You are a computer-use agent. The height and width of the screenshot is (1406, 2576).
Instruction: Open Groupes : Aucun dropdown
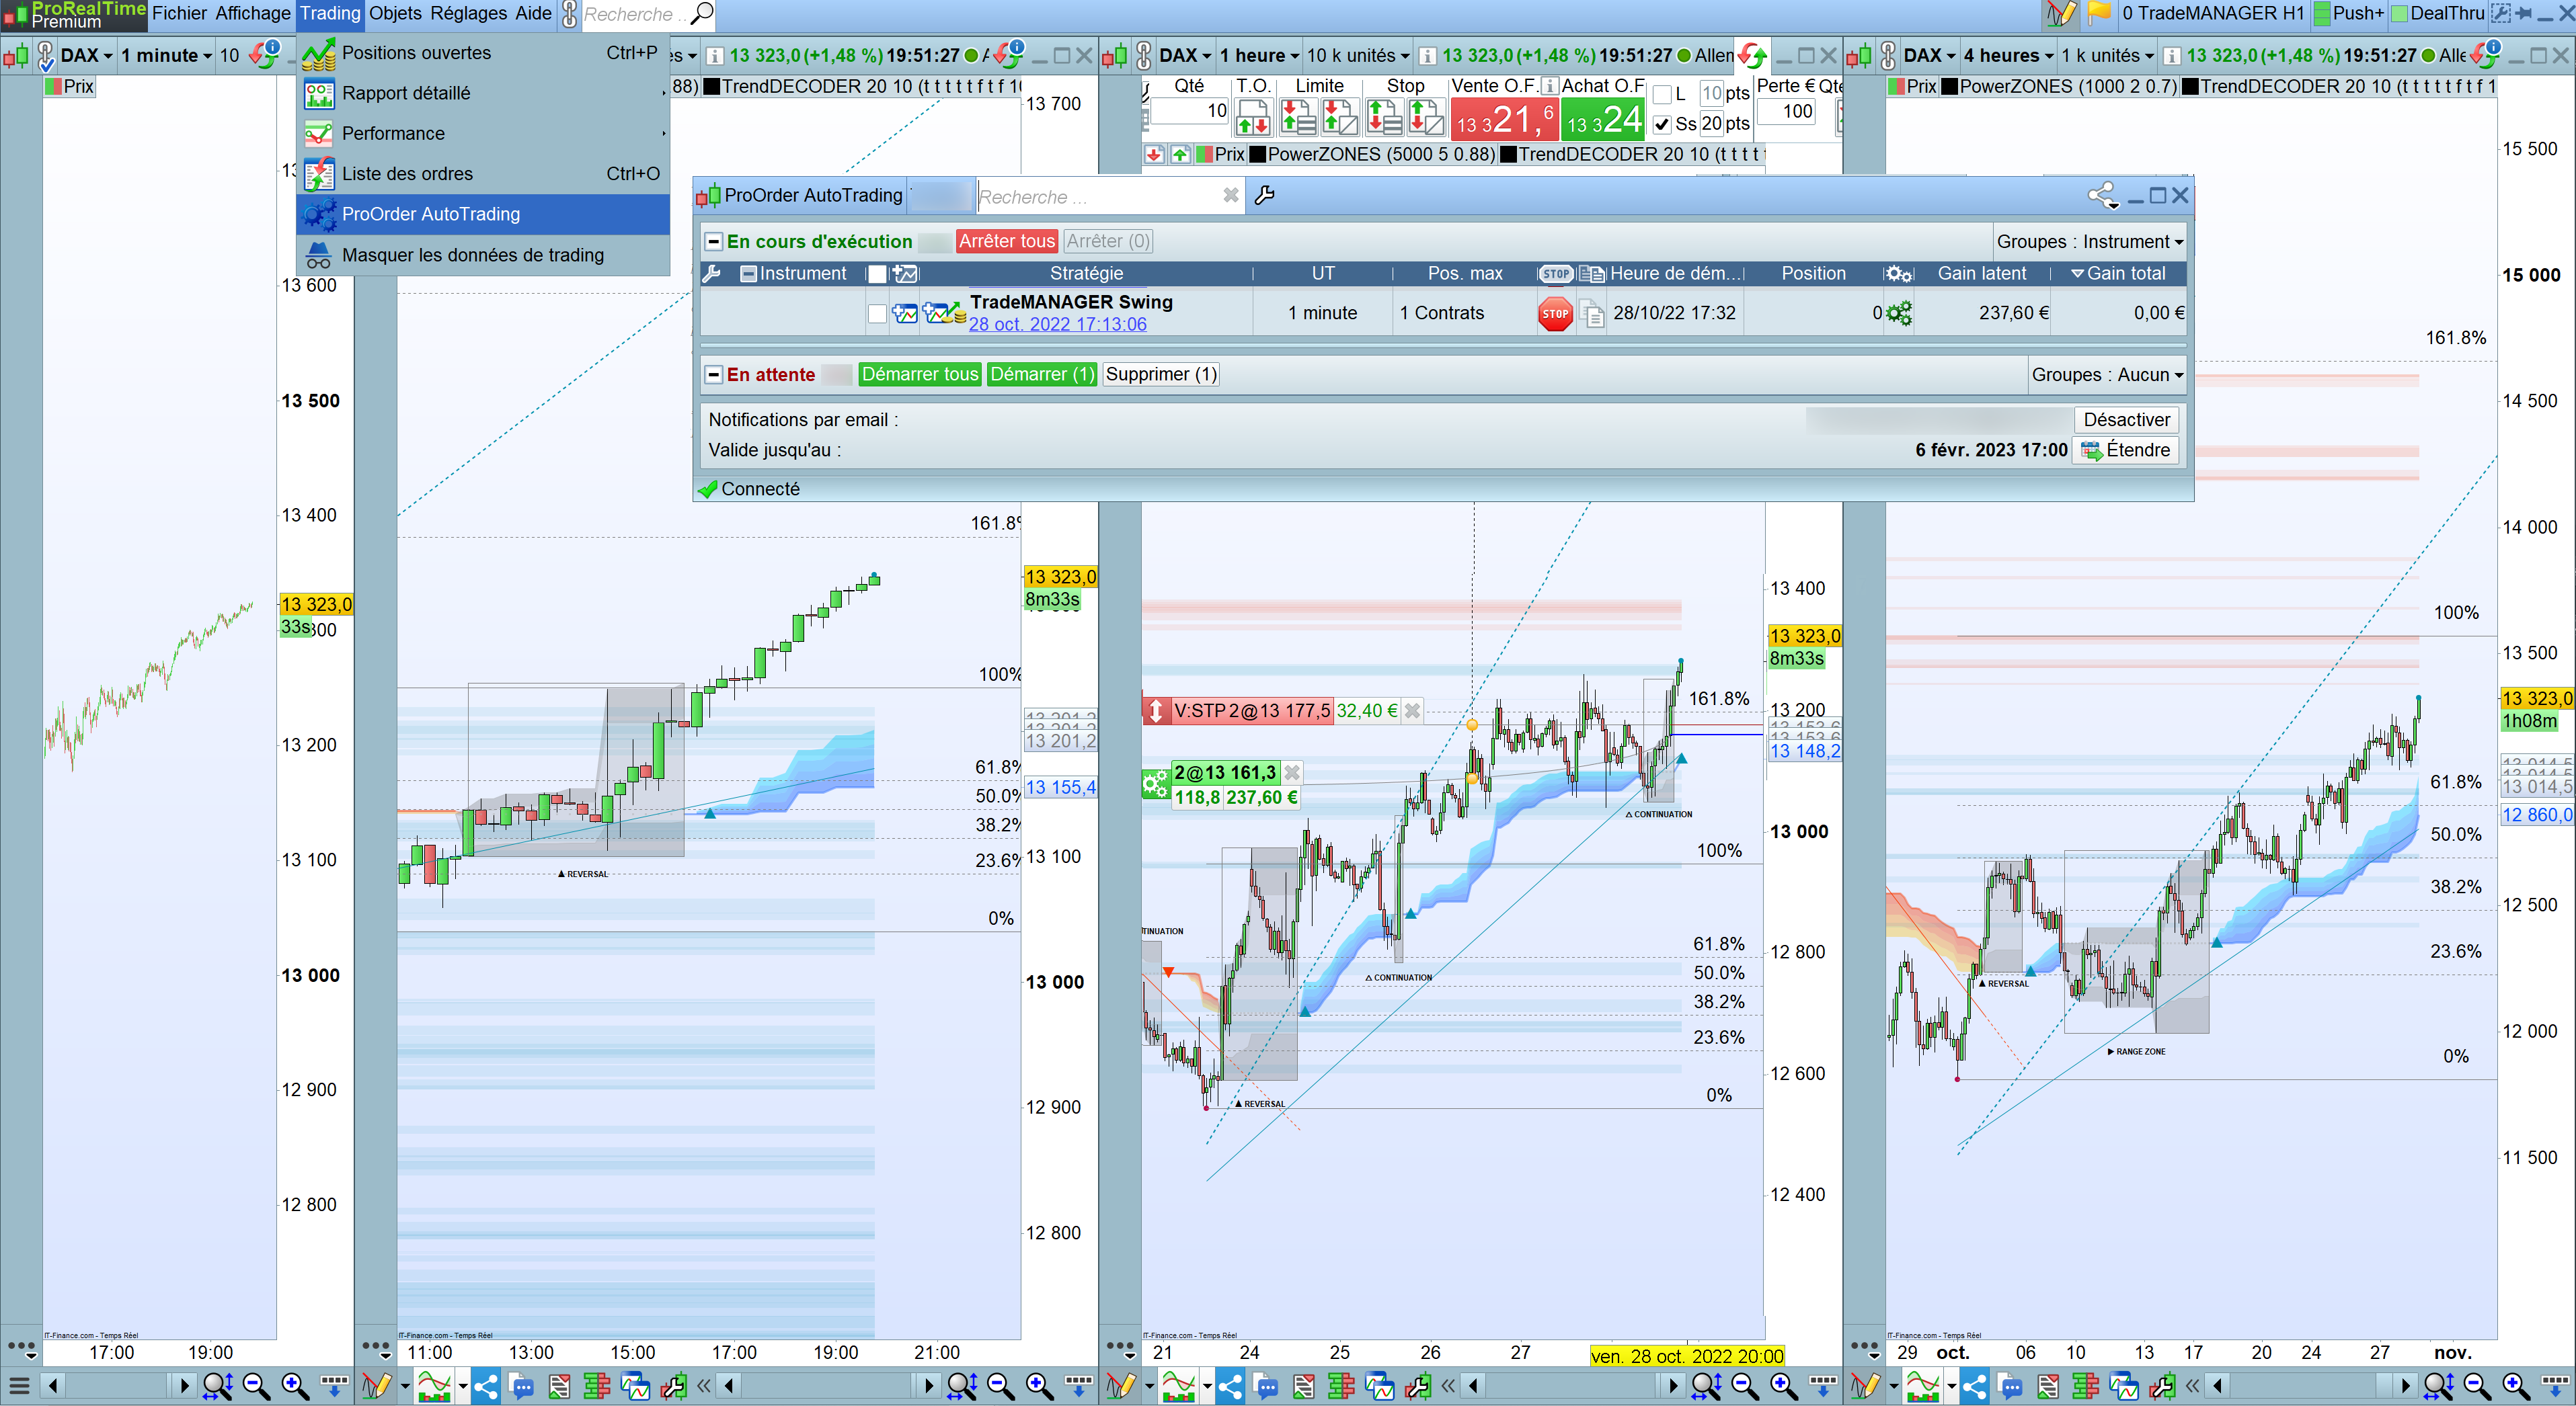(2107, 375)
